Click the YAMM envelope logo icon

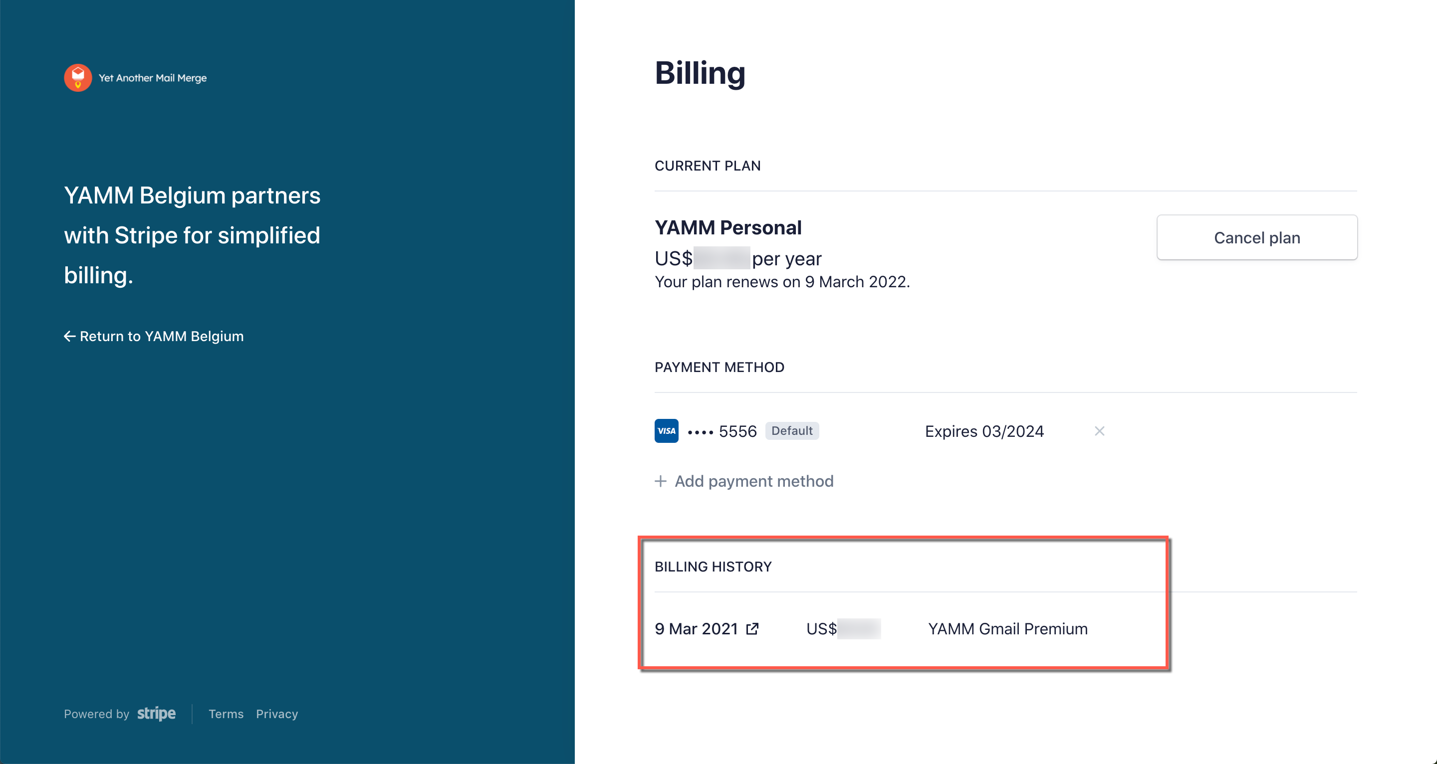[78, 77]
